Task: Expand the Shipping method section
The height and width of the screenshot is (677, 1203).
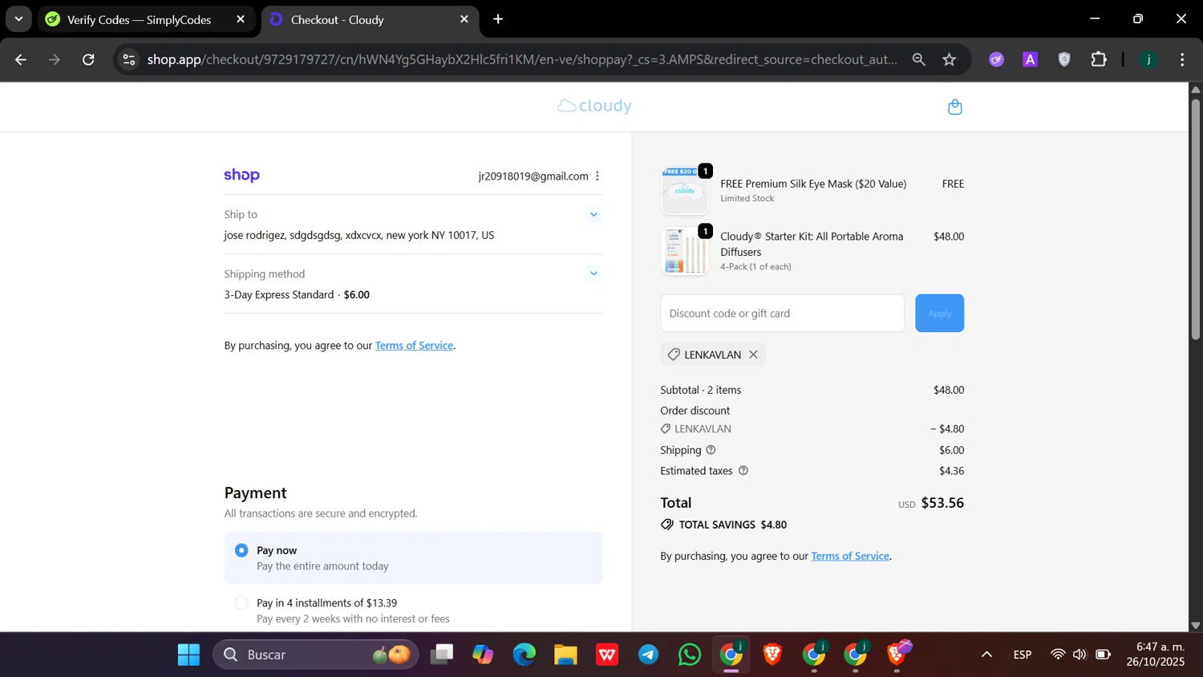Action: (x=593, y=274)
